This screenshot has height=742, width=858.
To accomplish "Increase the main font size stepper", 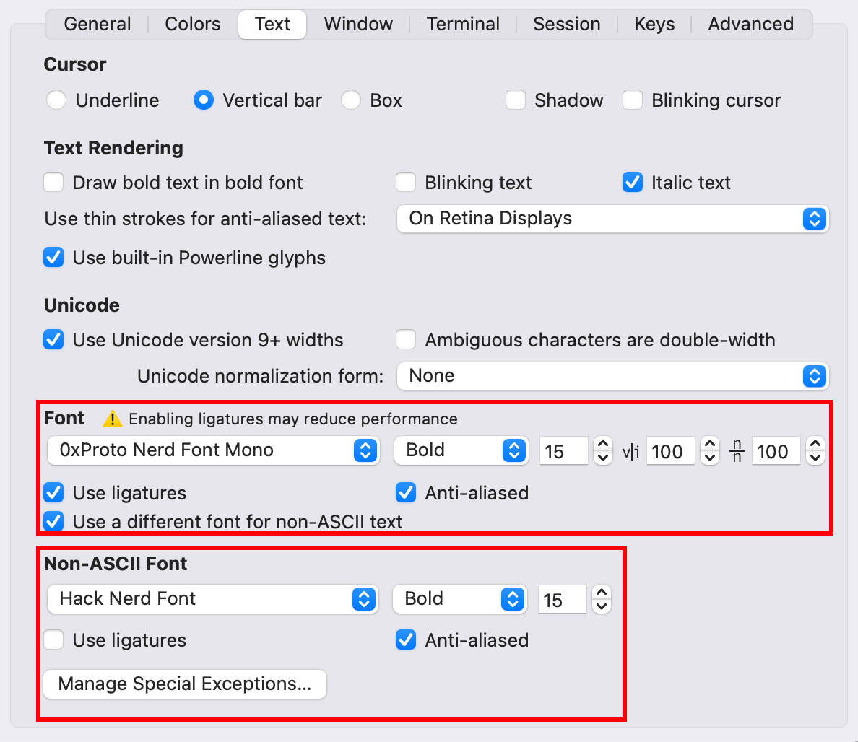I will tap(602, 444).
